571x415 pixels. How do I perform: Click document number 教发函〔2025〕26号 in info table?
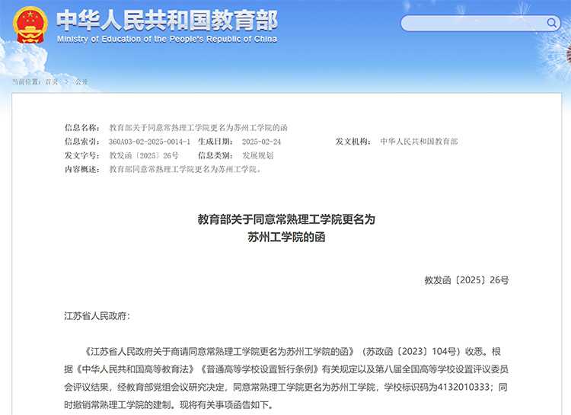click(x=144, y=155)
